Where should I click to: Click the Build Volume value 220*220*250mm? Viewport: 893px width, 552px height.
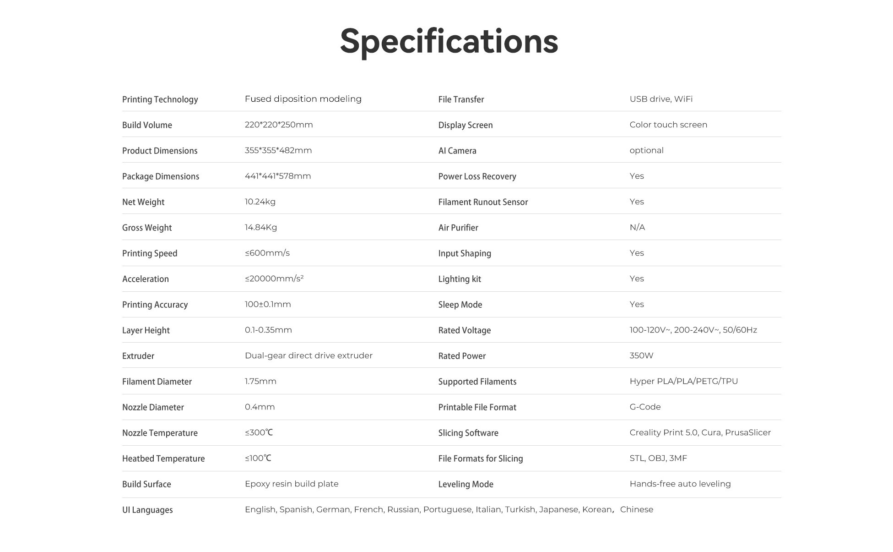[279, 125]
